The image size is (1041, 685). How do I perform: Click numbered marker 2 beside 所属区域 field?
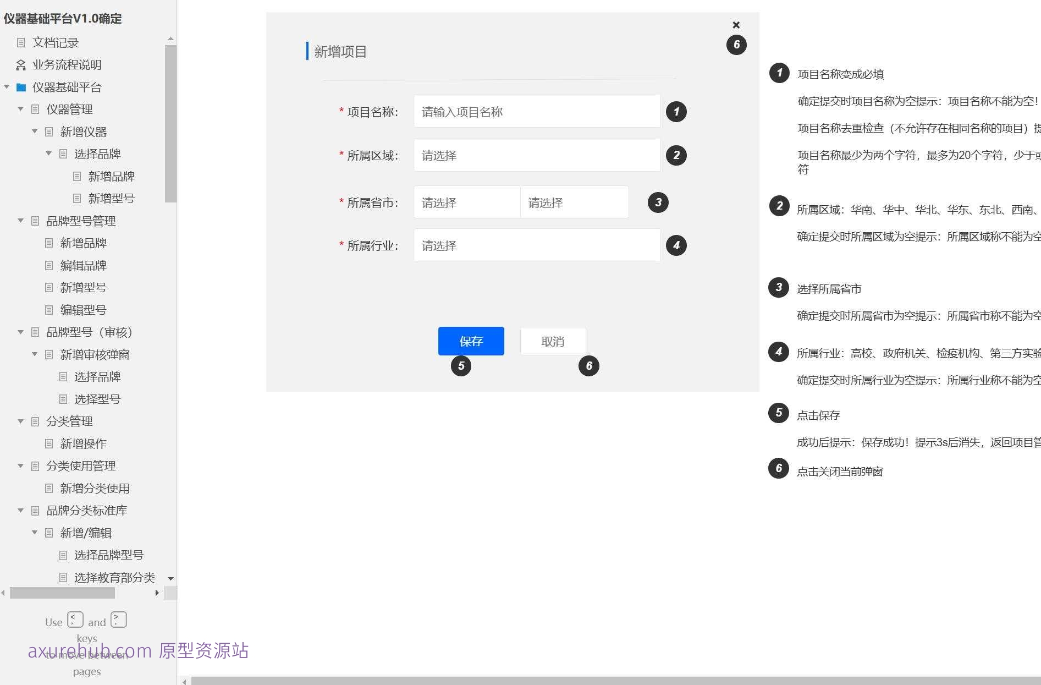point(676,155)
